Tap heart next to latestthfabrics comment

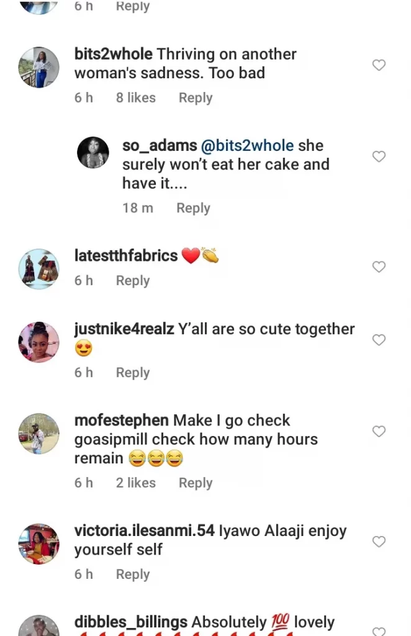click(379, 267)
